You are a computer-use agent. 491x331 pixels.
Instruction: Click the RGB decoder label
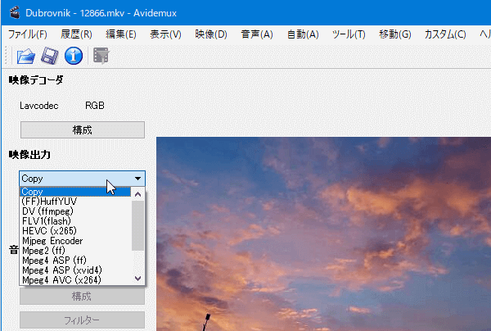click(95, 106)
